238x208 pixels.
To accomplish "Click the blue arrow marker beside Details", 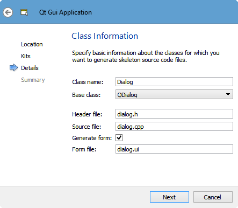I will [14, 67].
